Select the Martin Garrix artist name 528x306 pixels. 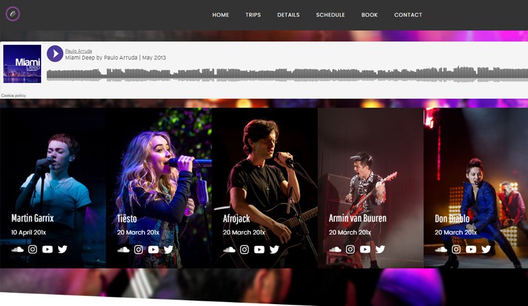click(33, 218)
